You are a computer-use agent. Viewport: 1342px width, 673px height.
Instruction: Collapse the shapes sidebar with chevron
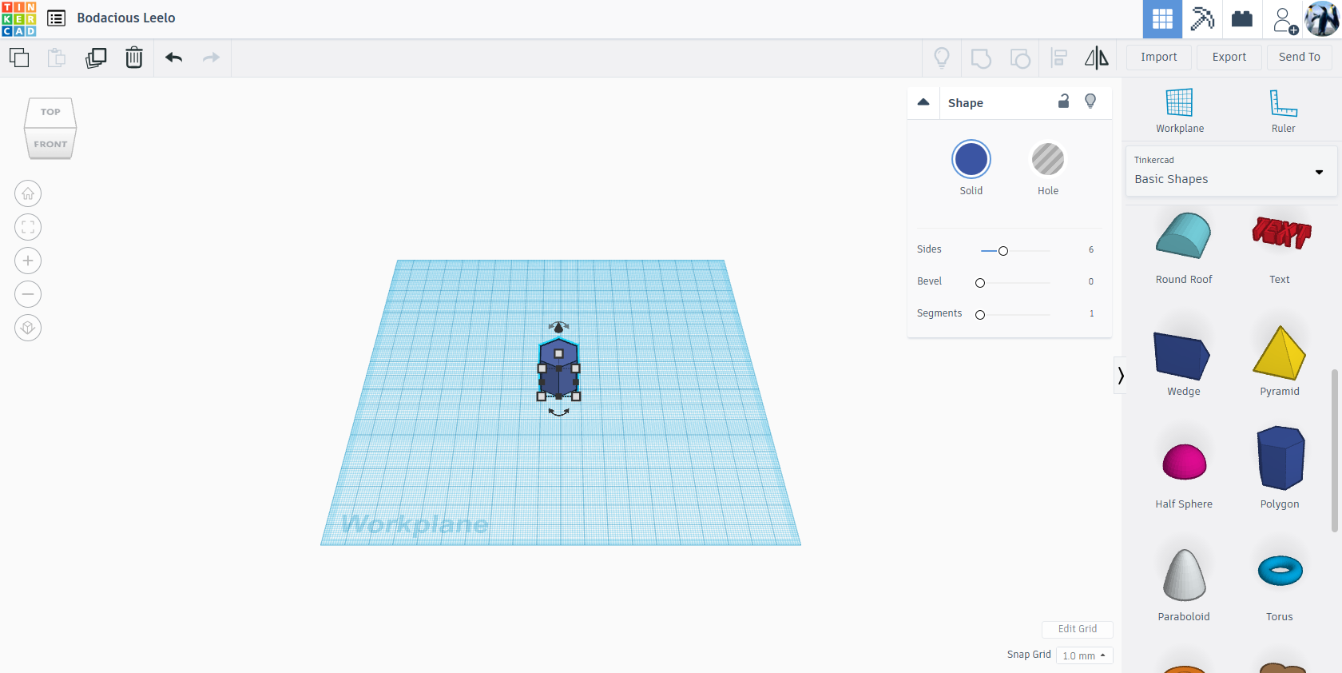tap(1121, 376)
